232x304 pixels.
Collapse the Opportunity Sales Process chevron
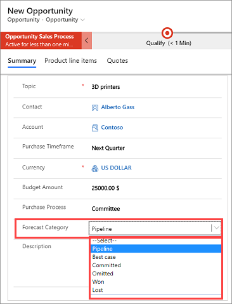click(87, 41)
